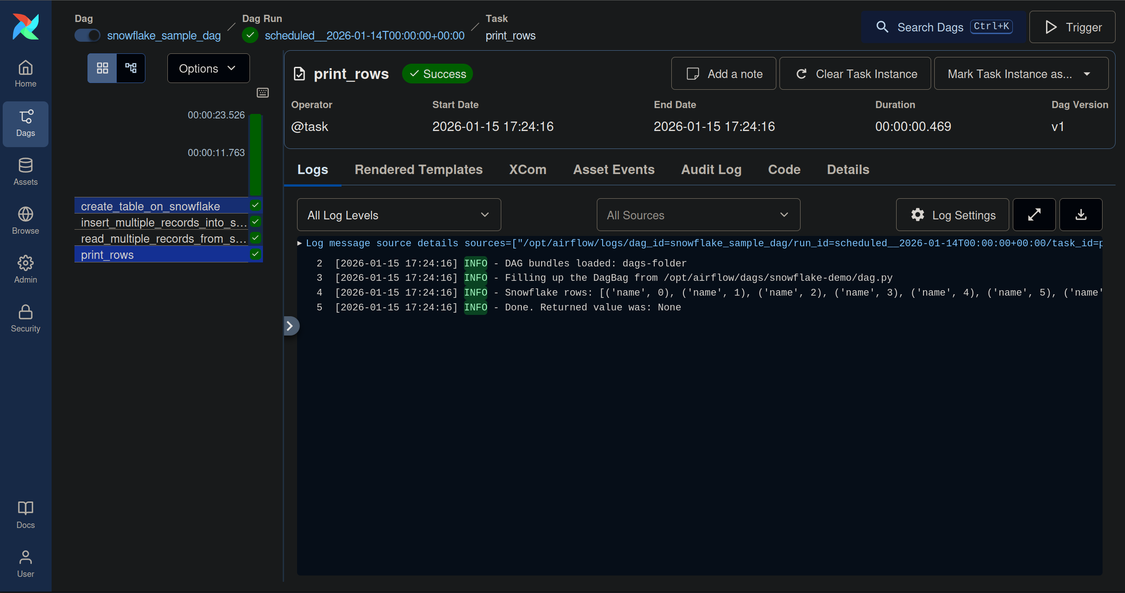Open the snowflake_sample_dag breadcrumb link
Image resolution: width=1125 pixels, height=593 pixels.
[164, 36]
